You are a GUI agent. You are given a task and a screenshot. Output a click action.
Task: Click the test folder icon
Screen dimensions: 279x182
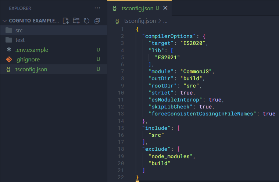(x=9, y=40)
